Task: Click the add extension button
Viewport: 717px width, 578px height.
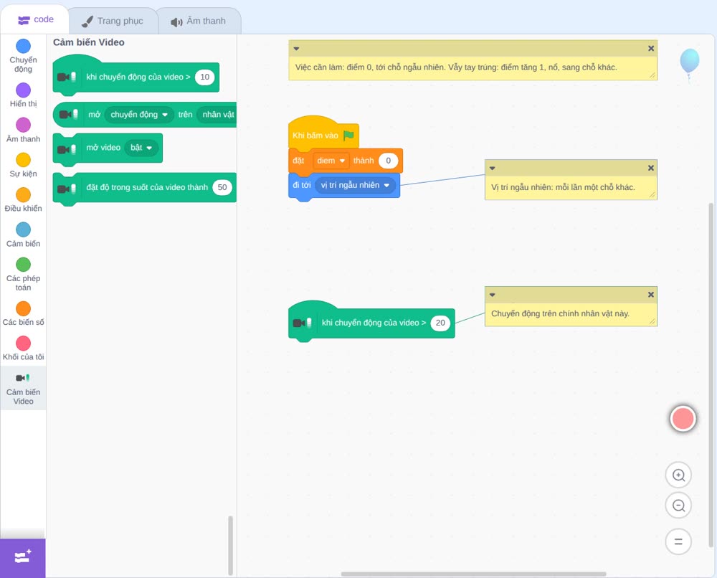Action: pyautogui.click(x=23, y=557)
